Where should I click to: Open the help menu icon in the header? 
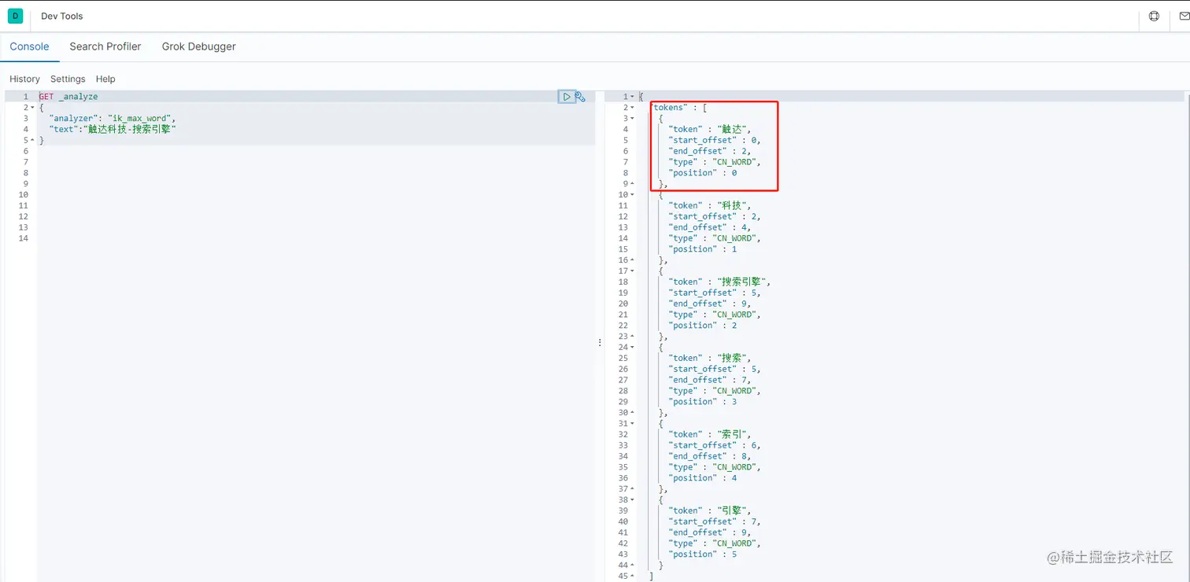[1154, 16]
